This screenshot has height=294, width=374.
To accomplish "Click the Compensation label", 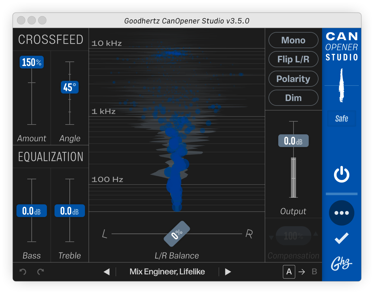I will tap(293, 256).
